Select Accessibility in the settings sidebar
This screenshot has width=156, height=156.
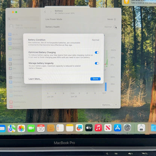tap(16, 59)
